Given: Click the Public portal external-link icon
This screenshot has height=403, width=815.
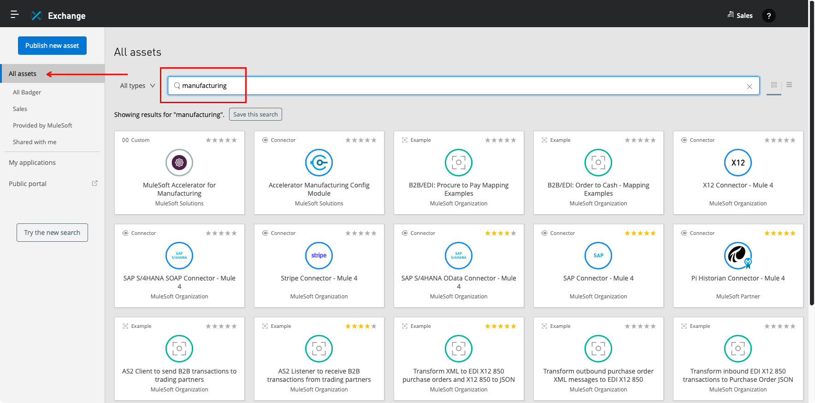Looking at the screenshot, I should click(x=94, y=183).
